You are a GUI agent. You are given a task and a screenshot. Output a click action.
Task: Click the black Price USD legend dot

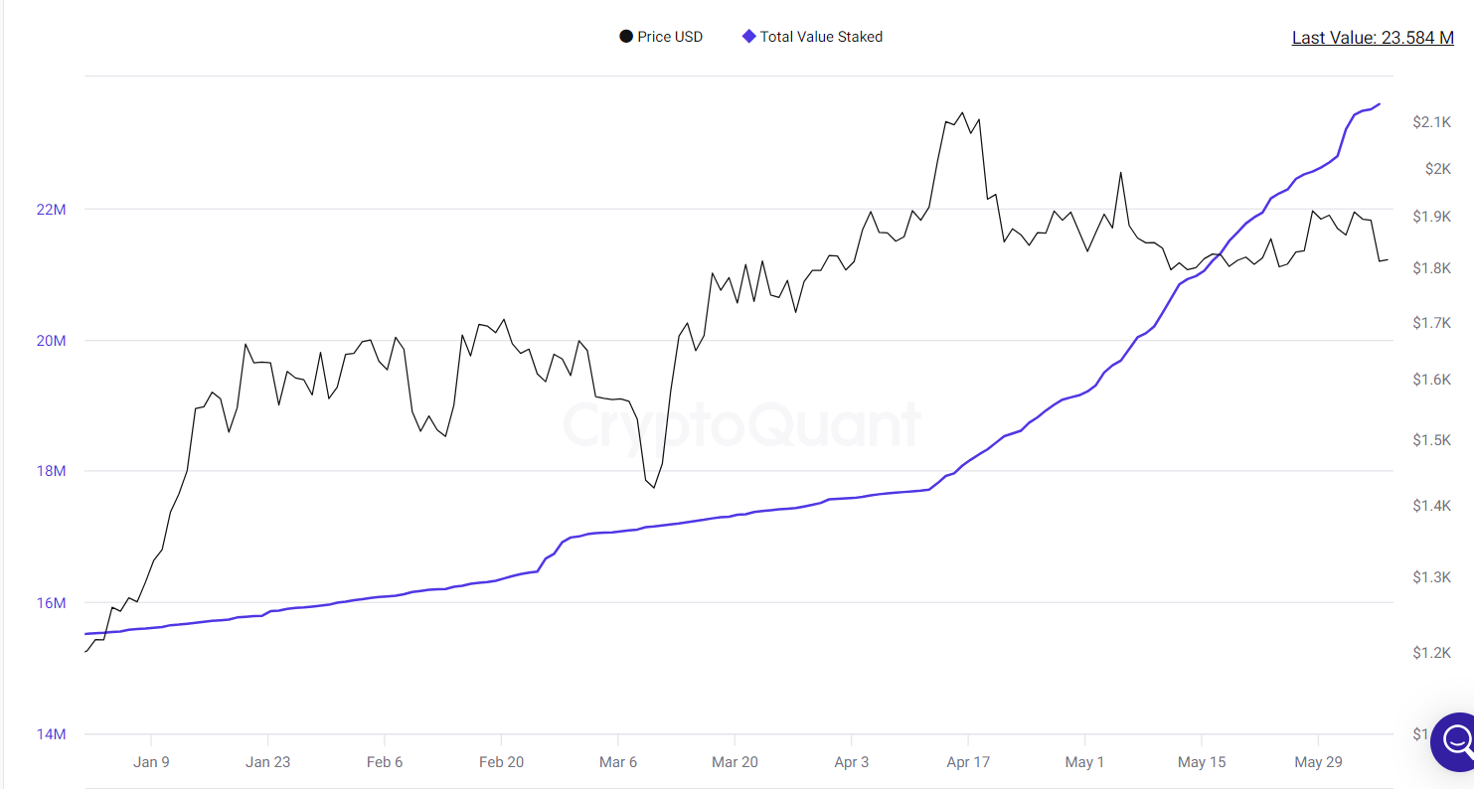click(626, 37)
